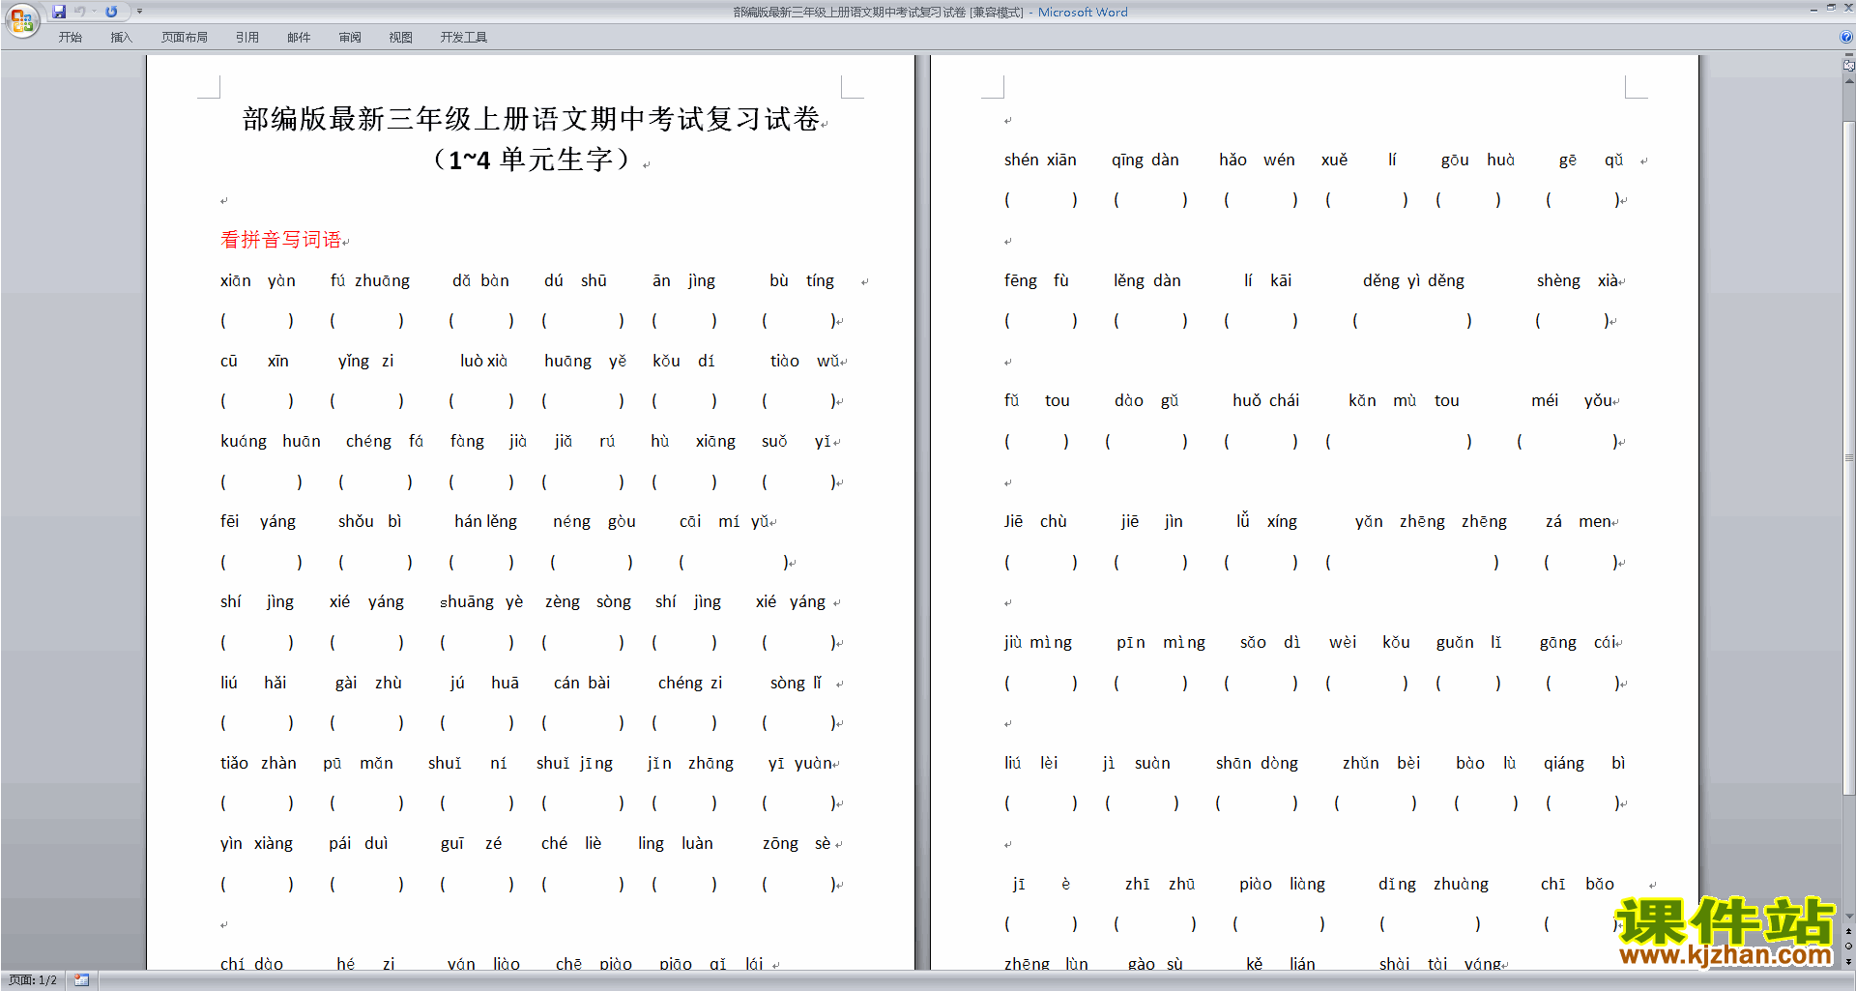Open Select Browse Object button

coord(1848,947)
